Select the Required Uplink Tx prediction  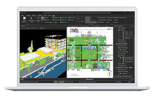[128, 62]
